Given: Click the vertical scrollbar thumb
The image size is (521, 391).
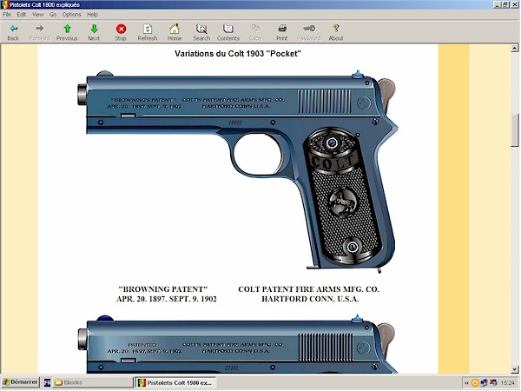Looking at the screenshot, I should pyautogui.click(x=515, y=130).
